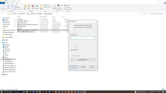Click Local Disk (C:) in address breadcrumb

(x=21, y=14)
